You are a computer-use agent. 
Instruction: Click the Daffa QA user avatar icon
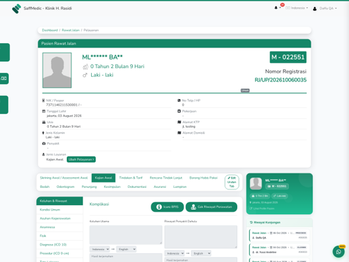[315, 9]
